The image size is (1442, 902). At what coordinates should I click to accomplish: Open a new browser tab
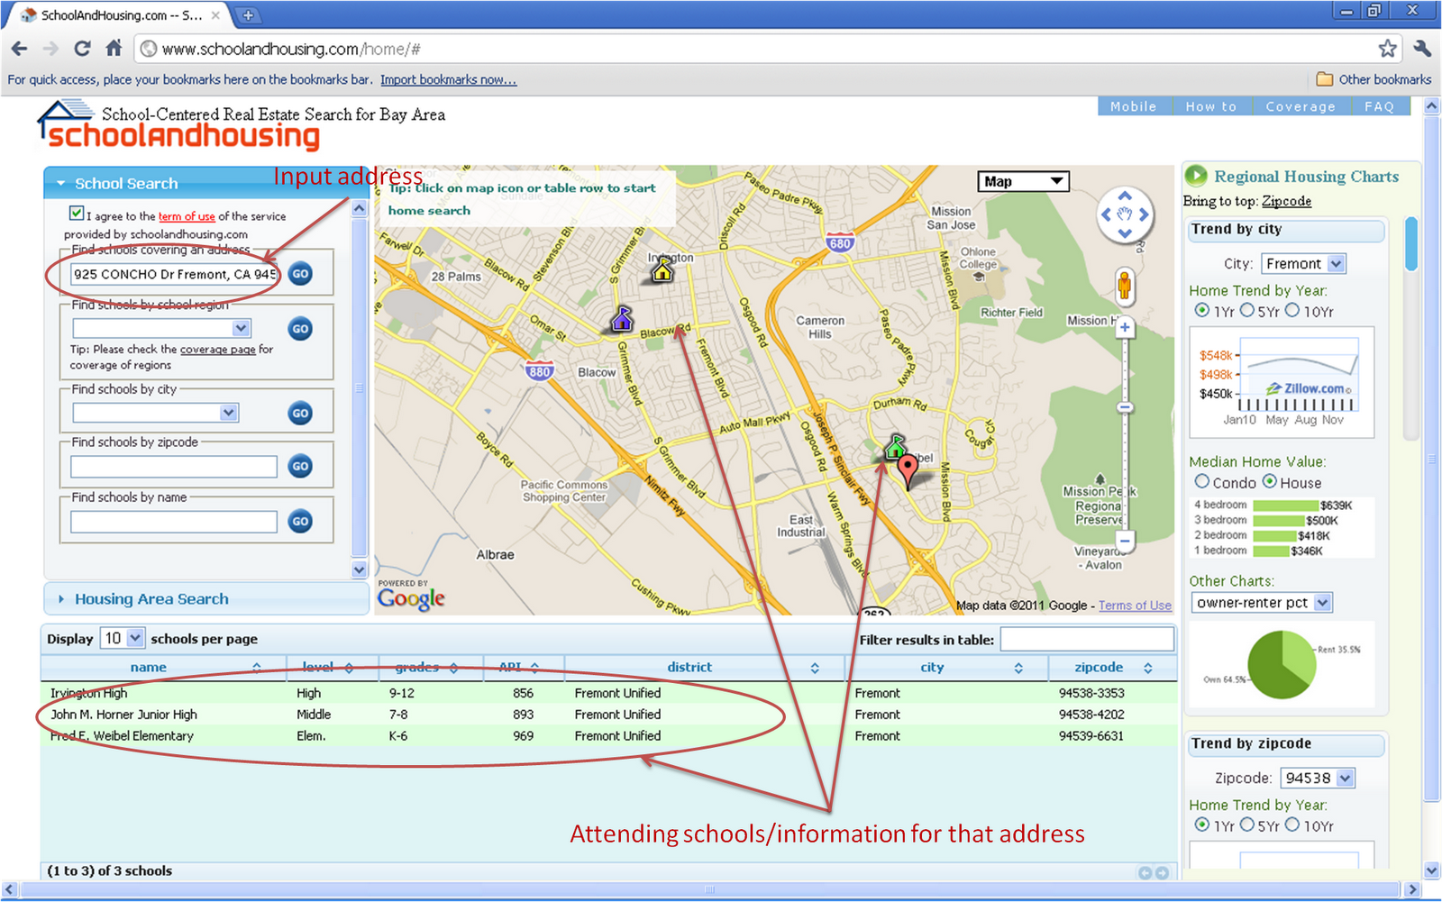click(x=248, y=15)
